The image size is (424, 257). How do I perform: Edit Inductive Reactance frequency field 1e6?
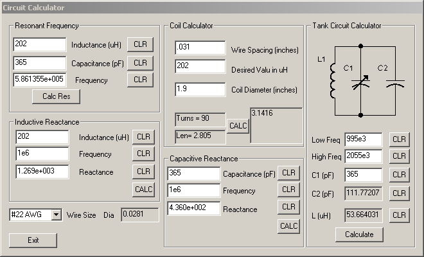coord(42,154)
